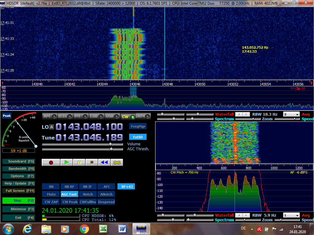The width and height of the screenshot is (314, 235).
Task: Toggle AFC frequency control
Action: (x=106, y=187)
